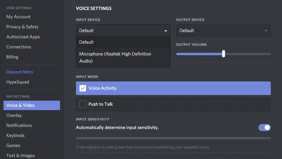Open Games settings

point(13,146)
